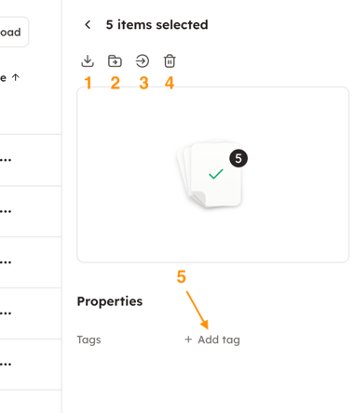Open the second row's ellipsis menu

[6, 211]
